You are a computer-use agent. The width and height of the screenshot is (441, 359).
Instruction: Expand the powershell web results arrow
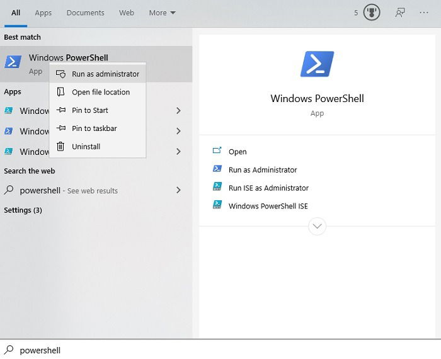coord(178,190)
